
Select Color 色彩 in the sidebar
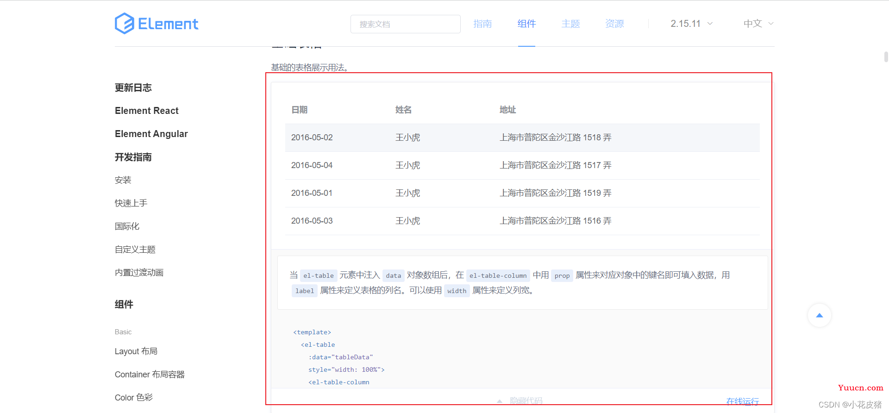coord(134,398)
